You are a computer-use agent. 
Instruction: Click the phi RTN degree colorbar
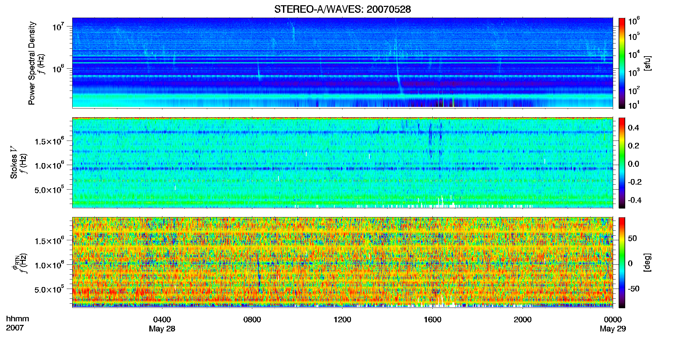click(622, 262)
